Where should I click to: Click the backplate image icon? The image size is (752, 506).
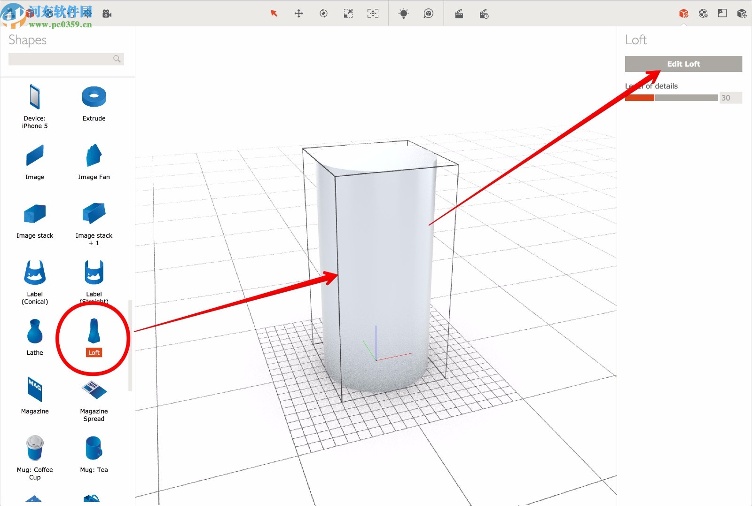(x=722, y=14)
